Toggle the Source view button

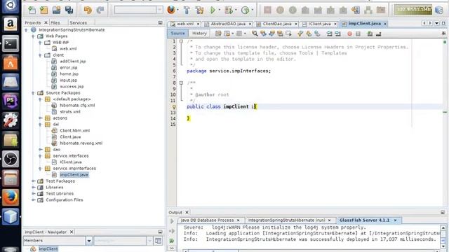177,34
